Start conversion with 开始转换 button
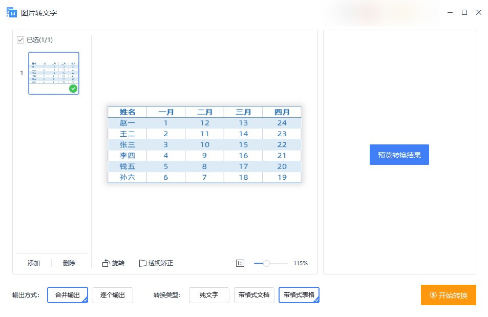The width and height of the screenshot is (488, 317). click(x=448, y=295)
